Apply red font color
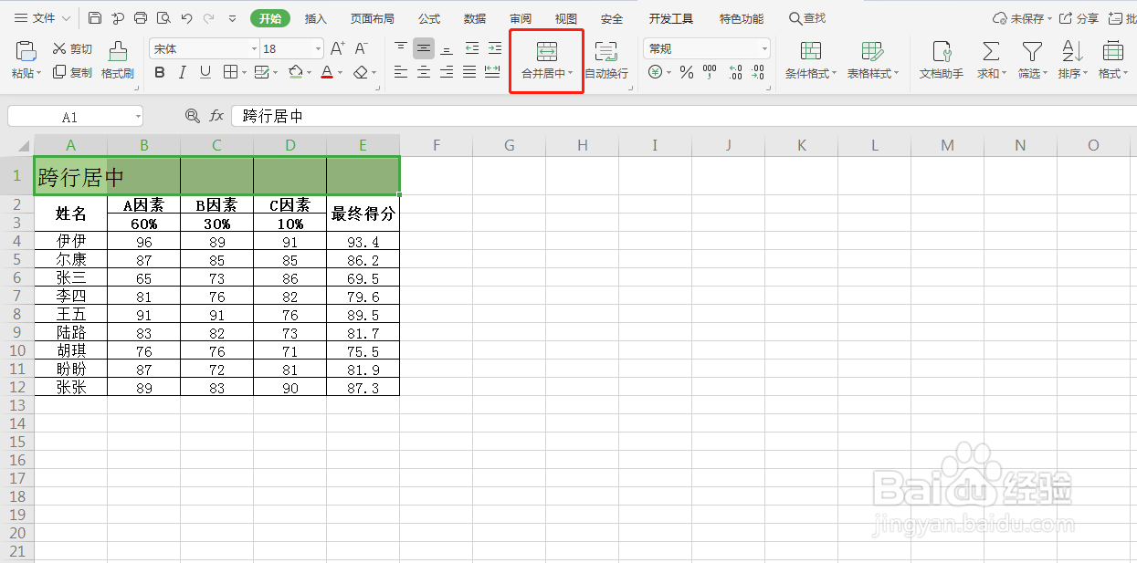 click(327, 72)
